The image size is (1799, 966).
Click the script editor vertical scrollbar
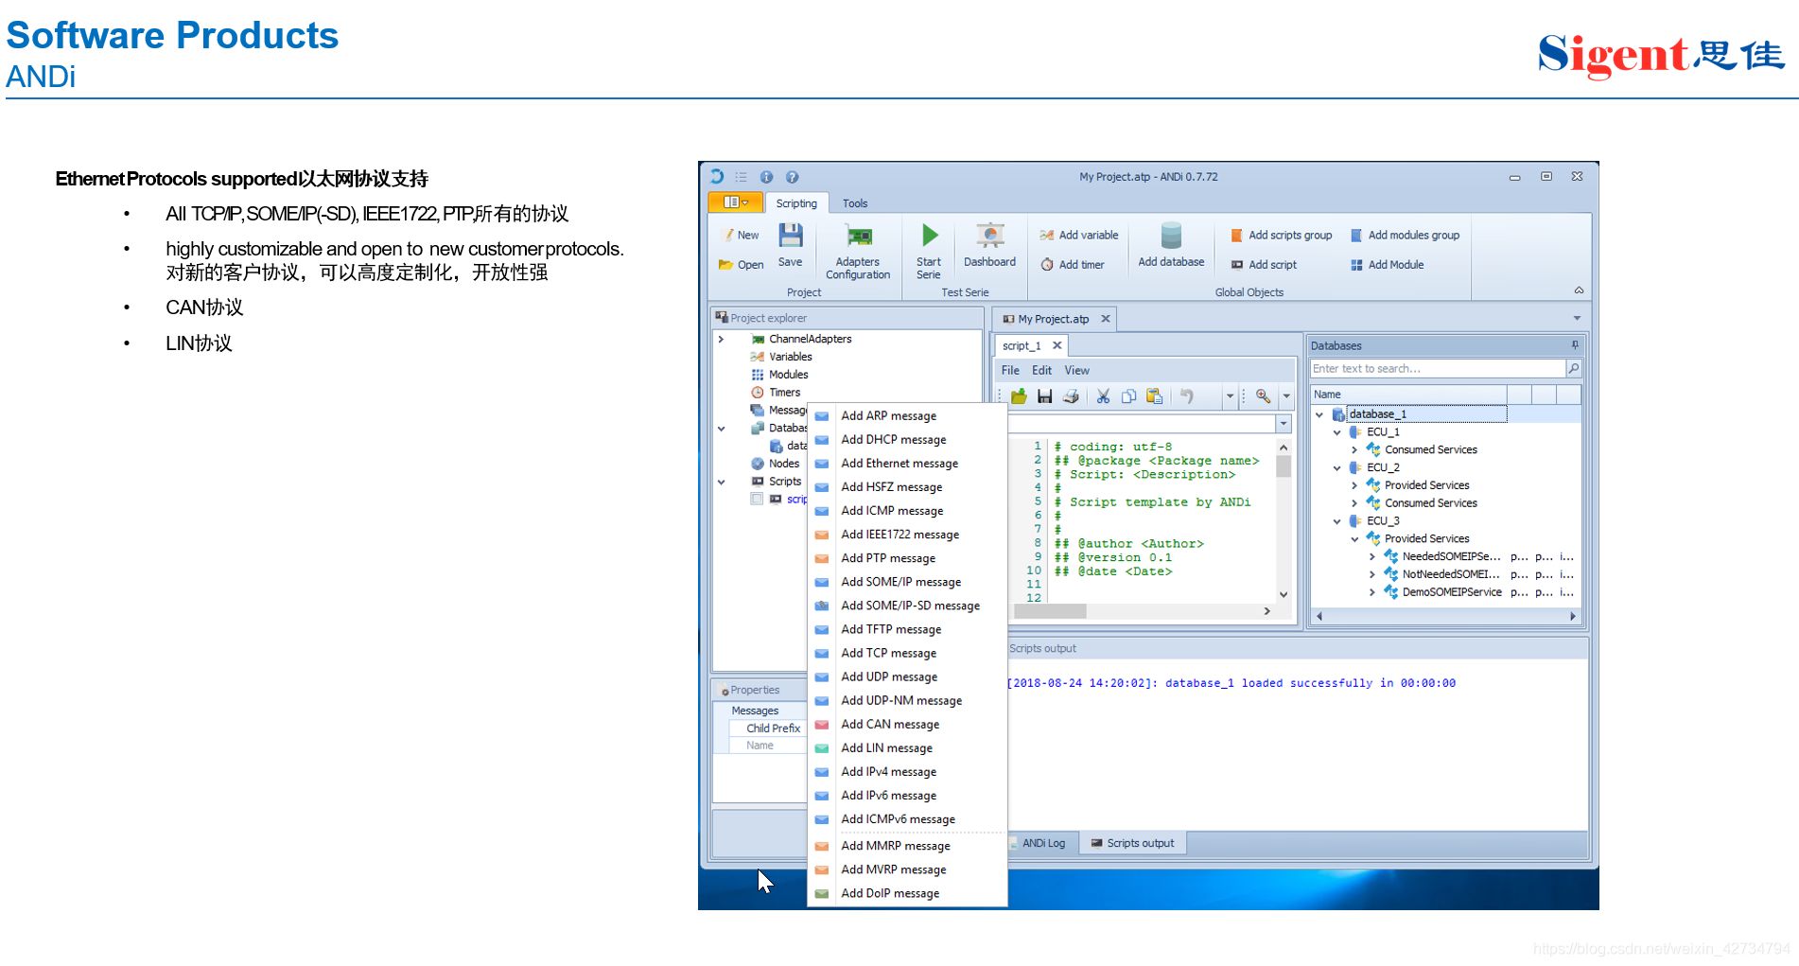point(1284,521)
